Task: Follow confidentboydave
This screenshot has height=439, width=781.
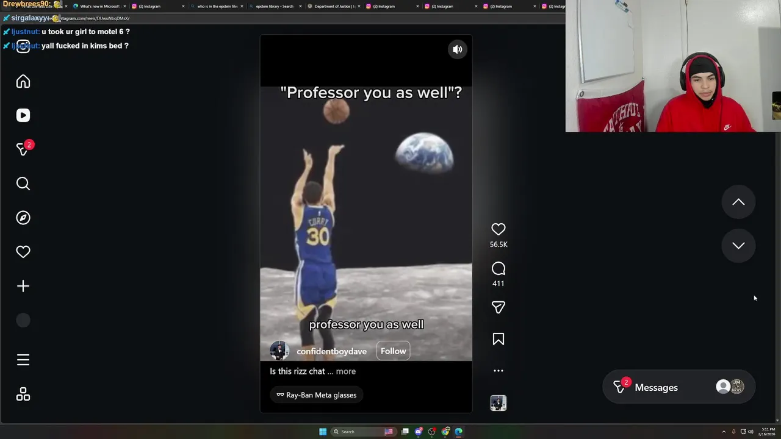Action: pos(393,351)
